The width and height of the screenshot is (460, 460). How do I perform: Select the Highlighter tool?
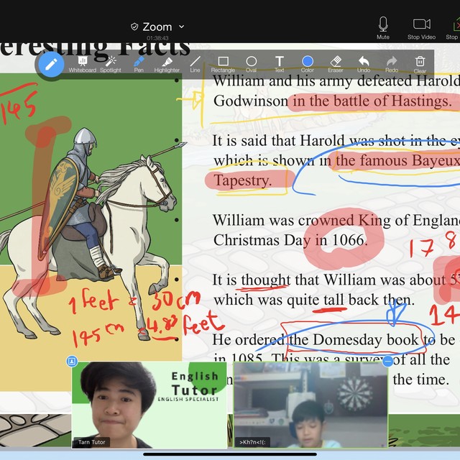tap(167, 64)
